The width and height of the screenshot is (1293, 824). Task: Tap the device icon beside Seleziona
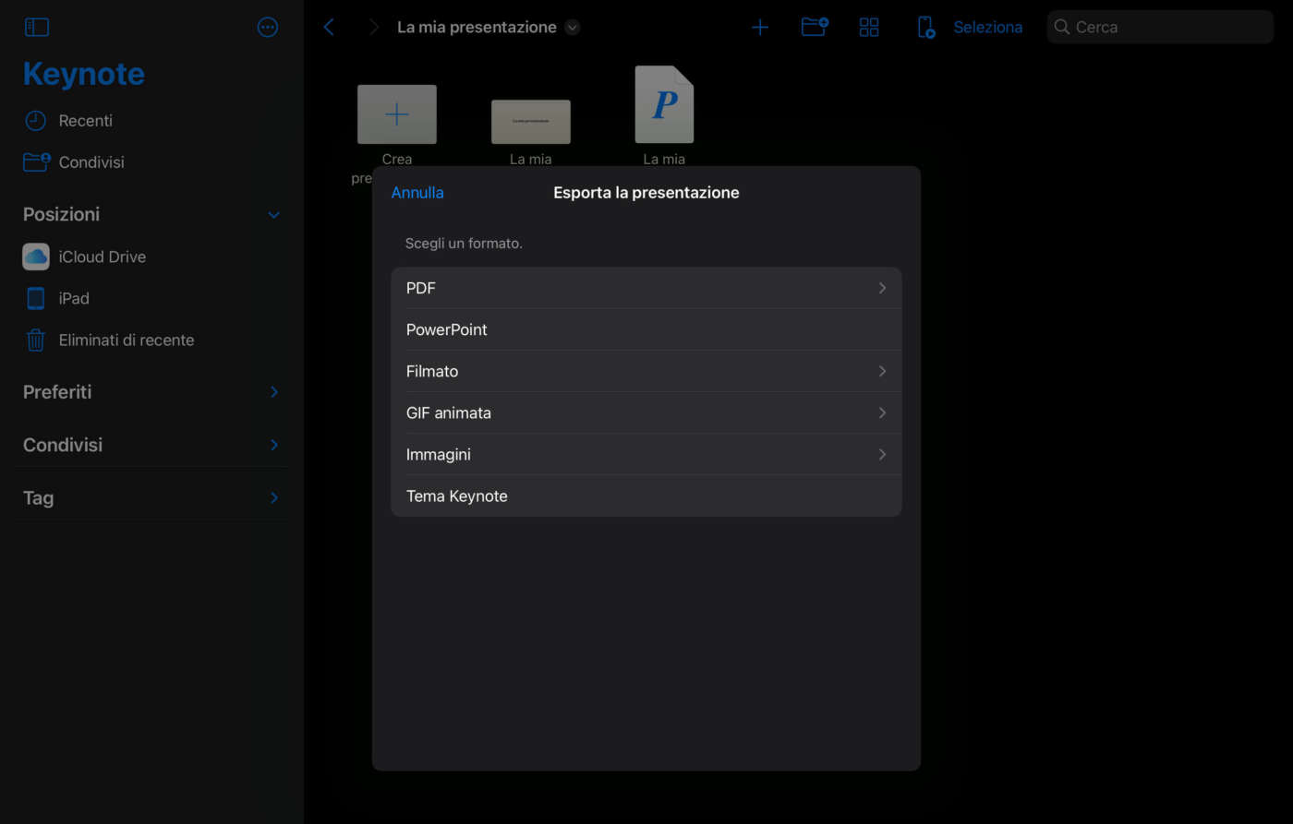pos(925,28)
